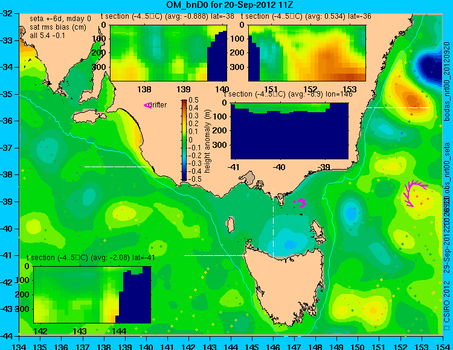
Task: Click the magenta drifter track east of Bass Strait near 152.5E
Action: click(415, 193)
